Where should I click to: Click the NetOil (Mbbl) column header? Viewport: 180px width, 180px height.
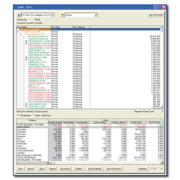pyautogui.click(x=68, y=122)
